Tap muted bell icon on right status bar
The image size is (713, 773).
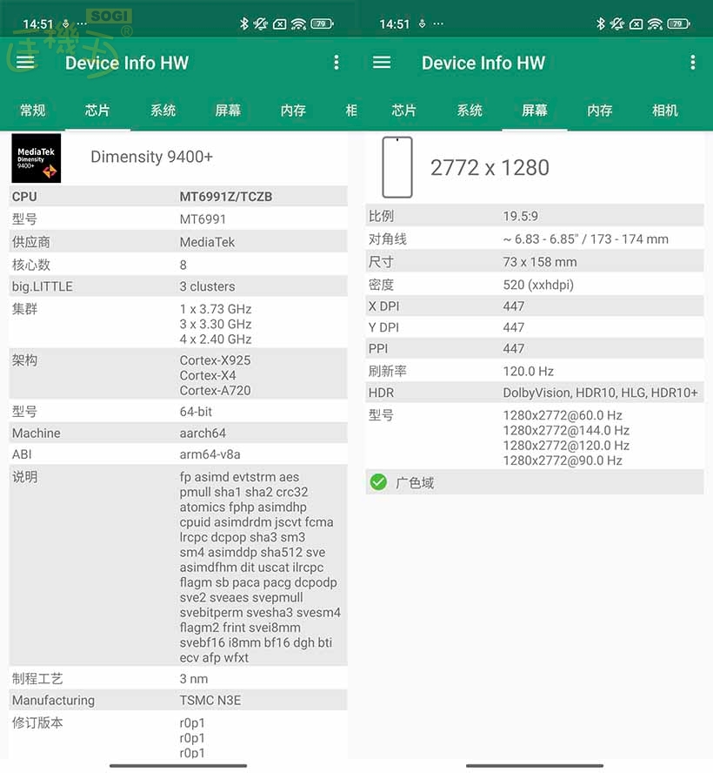click(617, 24)
